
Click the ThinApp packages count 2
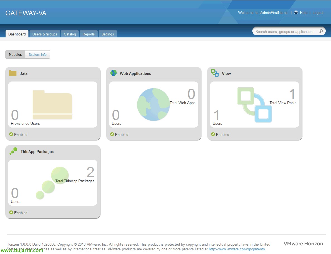(90, 172)
